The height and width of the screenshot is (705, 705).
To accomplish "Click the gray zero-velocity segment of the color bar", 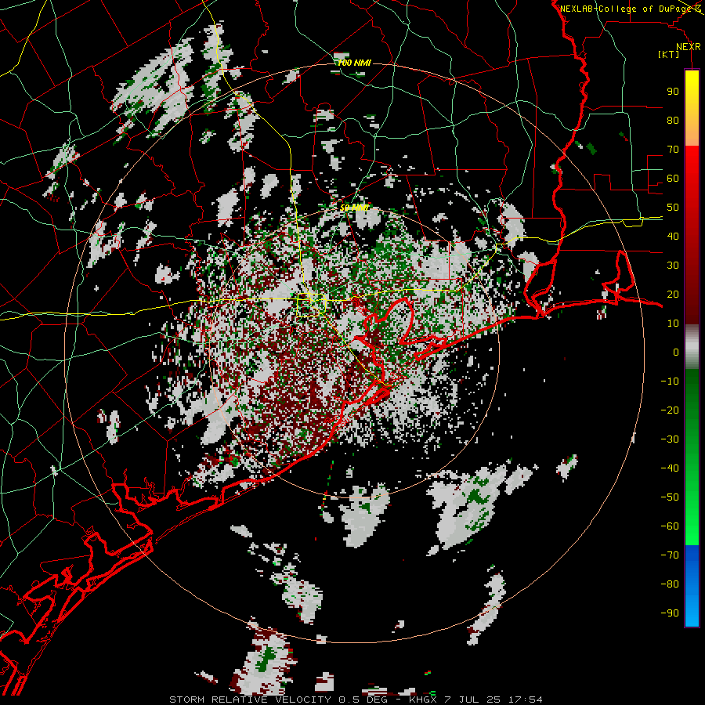I will point(692,347).
